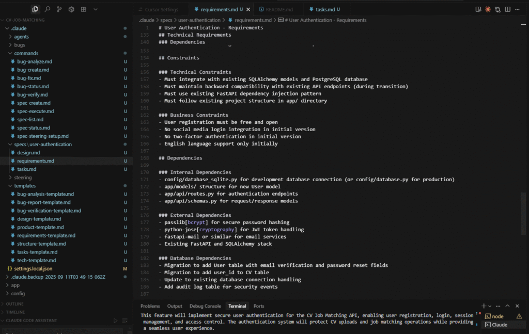Click breadcrumb '# User Authentication - Requirements'
The width and height of the screenshot is (529, 334).
tap(322, 20)
